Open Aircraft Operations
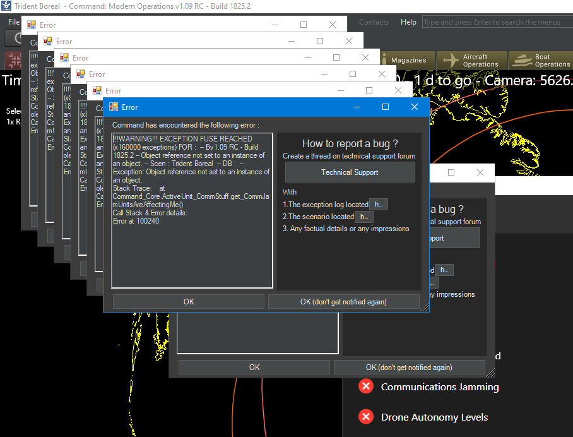Viewport: 573px width, 437px height. pos(471,61)
